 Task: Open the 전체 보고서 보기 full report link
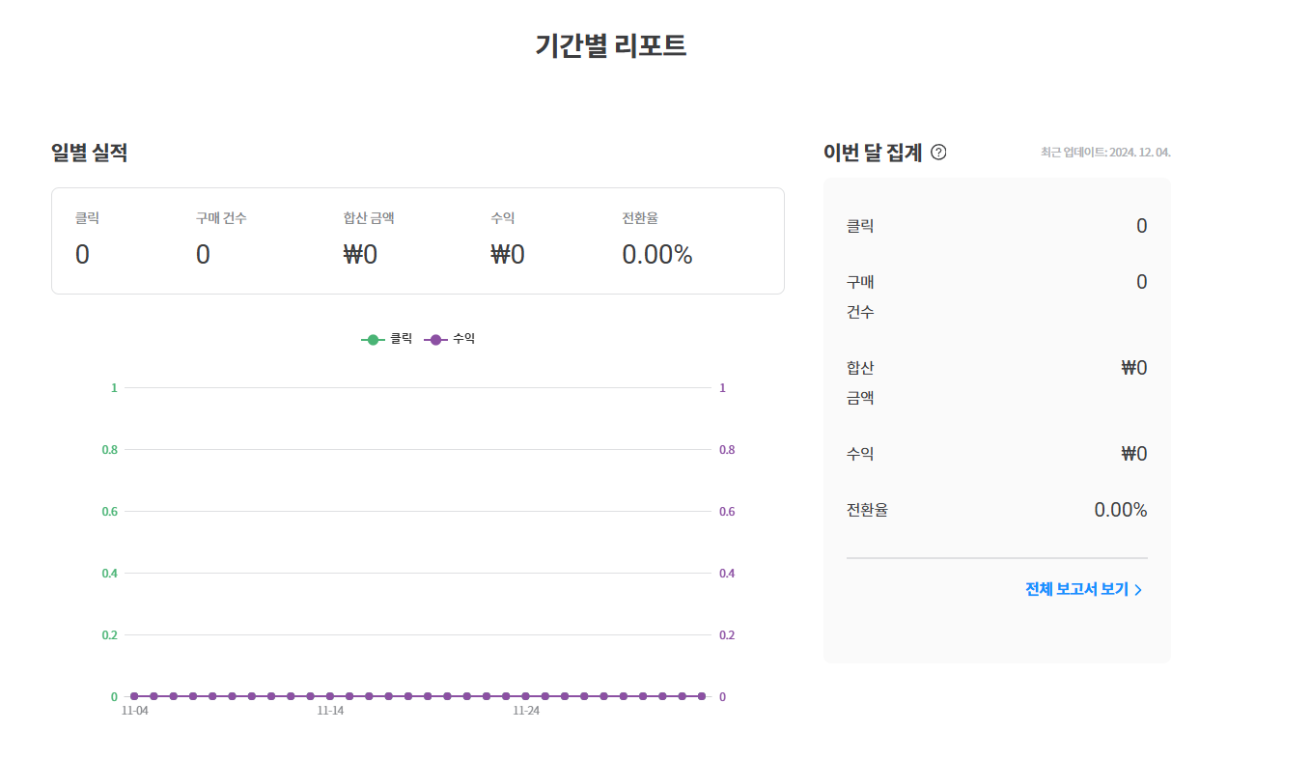[1078, 589]
